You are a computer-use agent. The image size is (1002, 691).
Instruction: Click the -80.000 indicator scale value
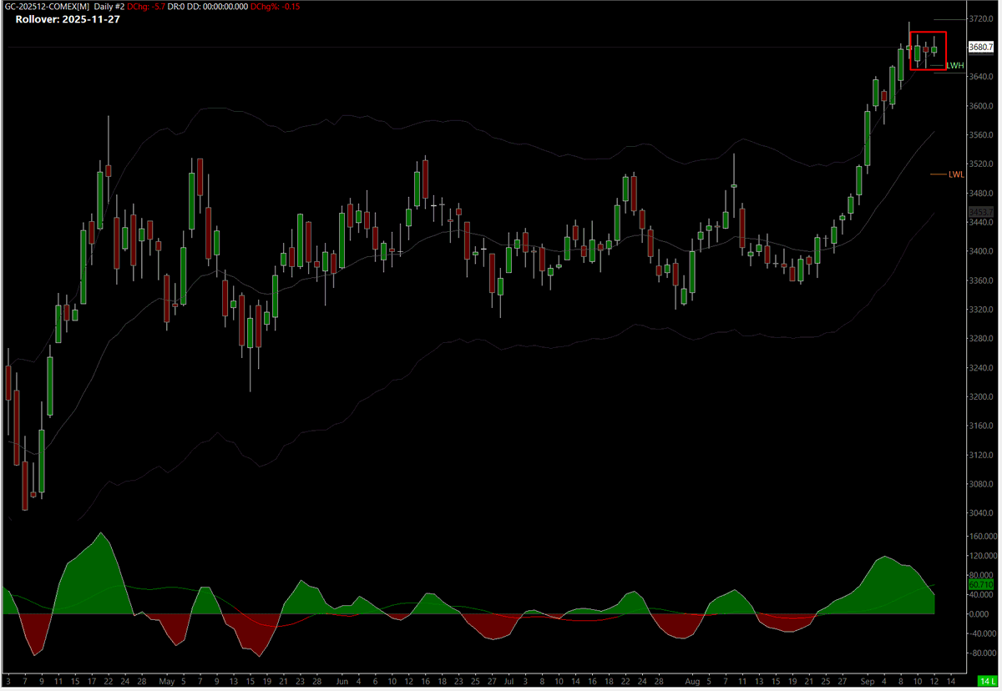point(982,653)
